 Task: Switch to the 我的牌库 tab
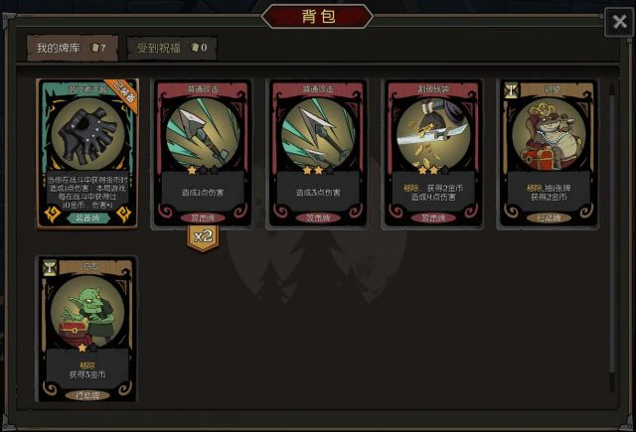[x=73, y=48]
